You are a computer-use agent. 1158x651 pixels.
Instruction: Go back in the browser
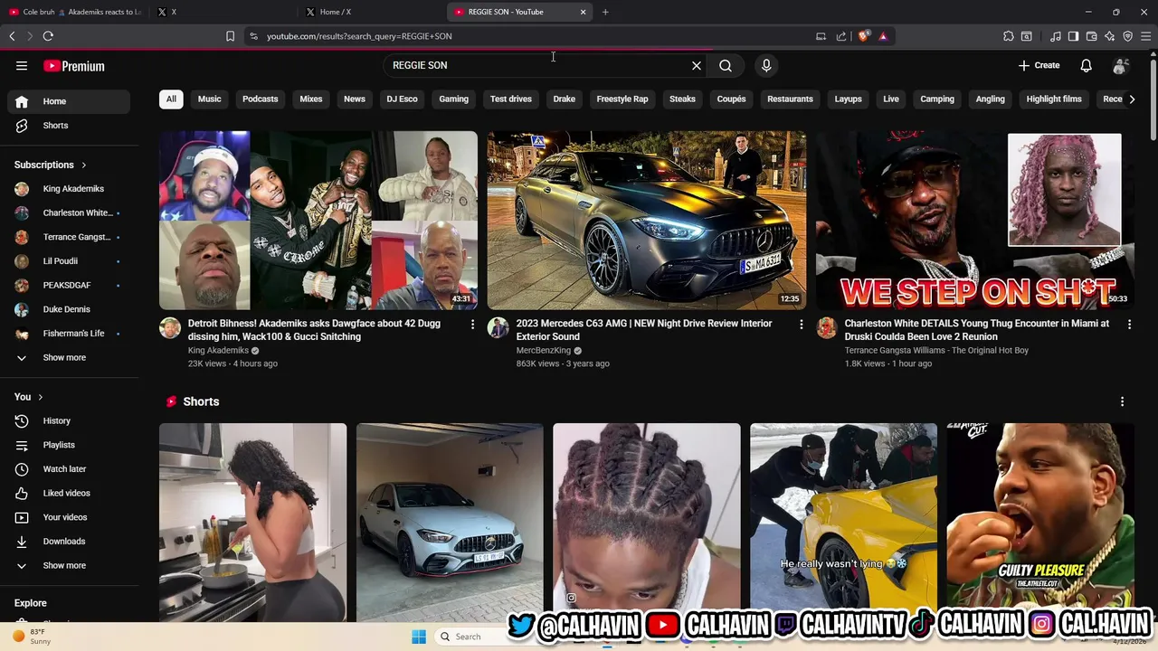[12, 36]
